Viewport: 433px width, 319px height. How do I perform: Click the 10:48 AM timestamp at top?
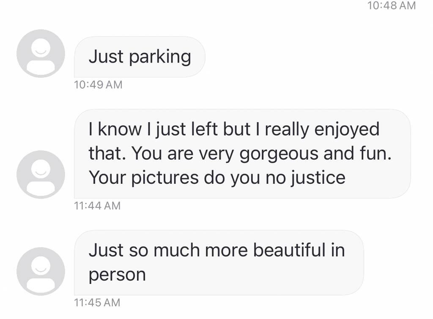coord(392,5)
